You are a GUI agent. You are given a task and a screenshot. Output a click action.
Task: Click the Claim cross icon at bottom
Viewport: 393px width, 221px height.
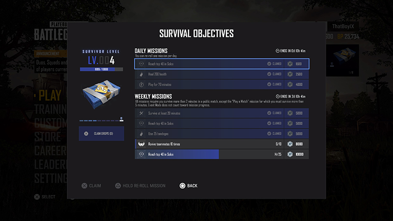[x=84, y=186]
